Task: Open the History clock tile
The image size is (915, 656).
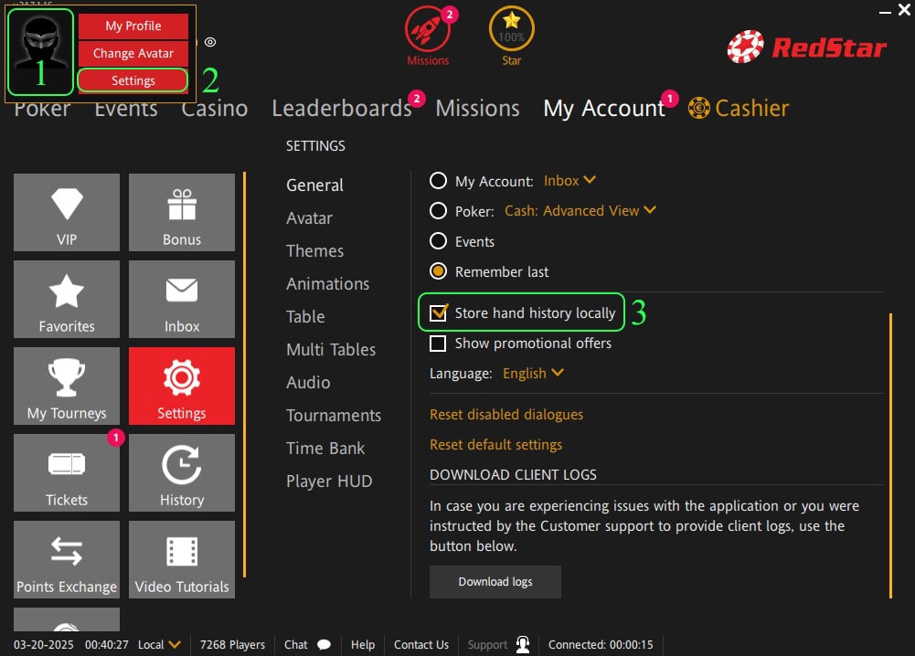Action: coord(182,473)
